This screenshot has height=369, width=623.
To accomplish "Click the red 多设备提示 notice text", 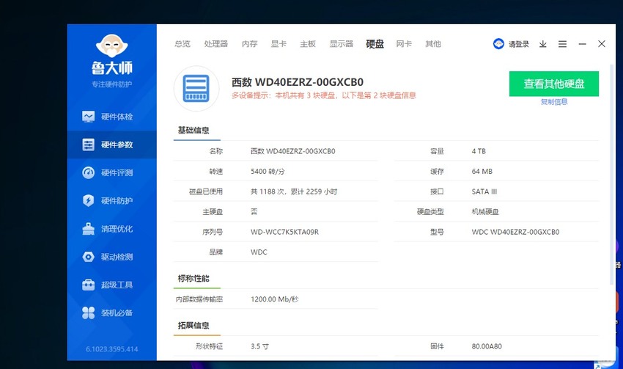I will pos(324,95).
